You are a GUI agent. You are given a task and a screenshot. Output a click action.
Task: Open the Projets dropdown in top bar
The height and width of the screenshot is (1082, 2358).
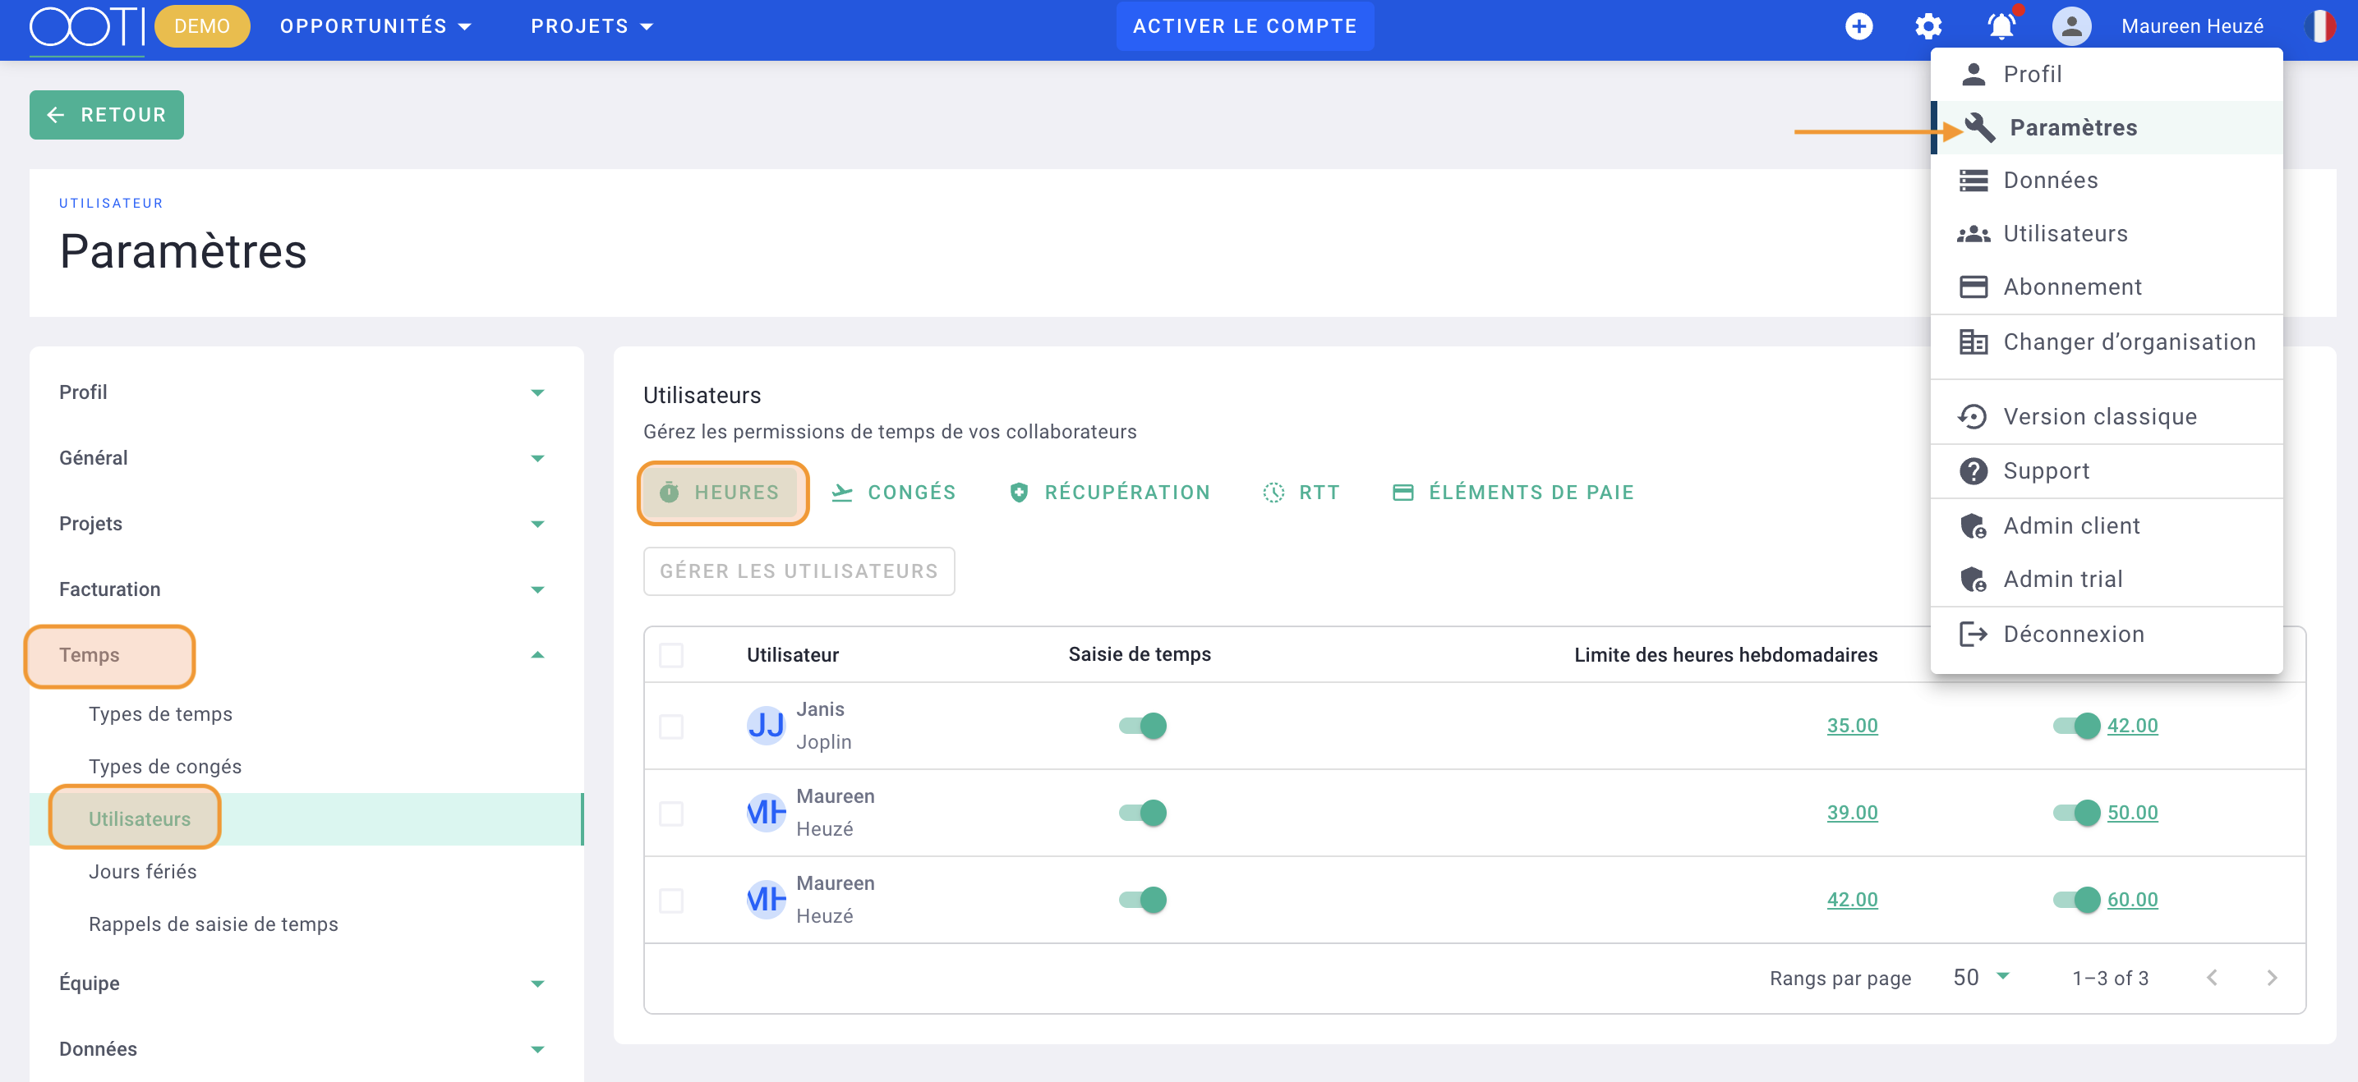pyautogui.click(x=592, y=26)
